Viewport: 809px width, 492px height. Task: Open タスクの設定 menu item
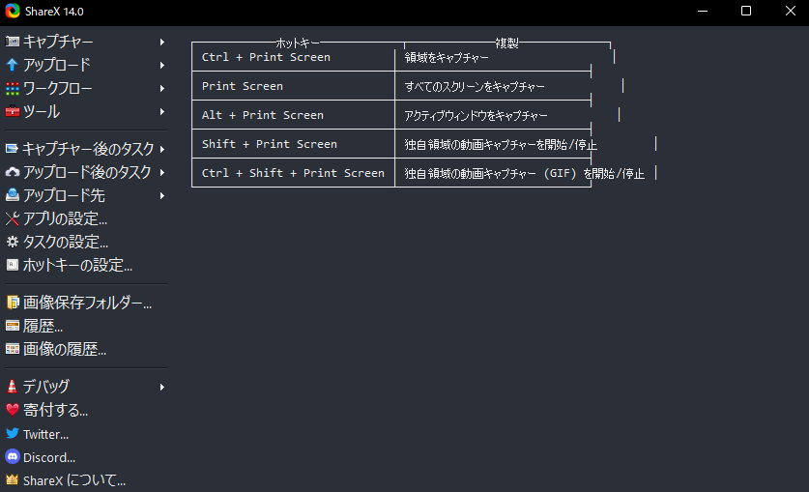(x=65, y=242)
